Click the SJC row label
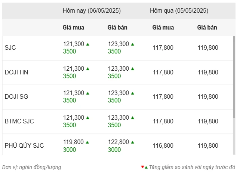Screen dimensions: 237x175 10,47
